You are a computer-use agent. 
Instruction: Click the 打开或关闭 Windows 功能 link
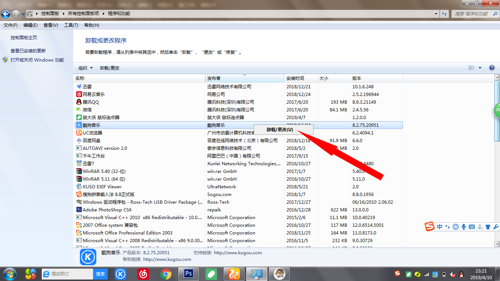point(37,60)
